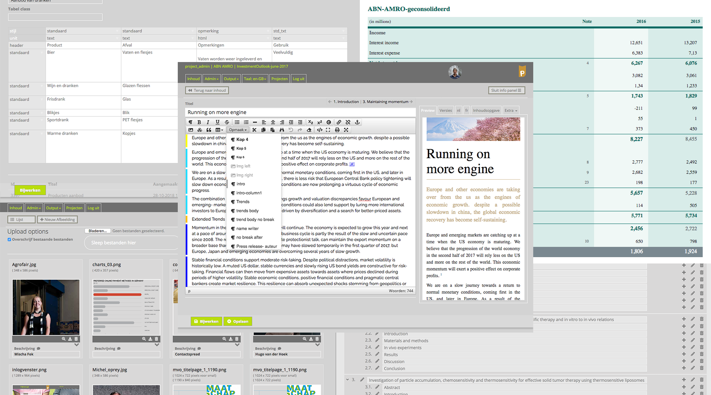This screenshot has width=711, height=395.
Task: Download the charts_03.png image
Action: (150, 339)
